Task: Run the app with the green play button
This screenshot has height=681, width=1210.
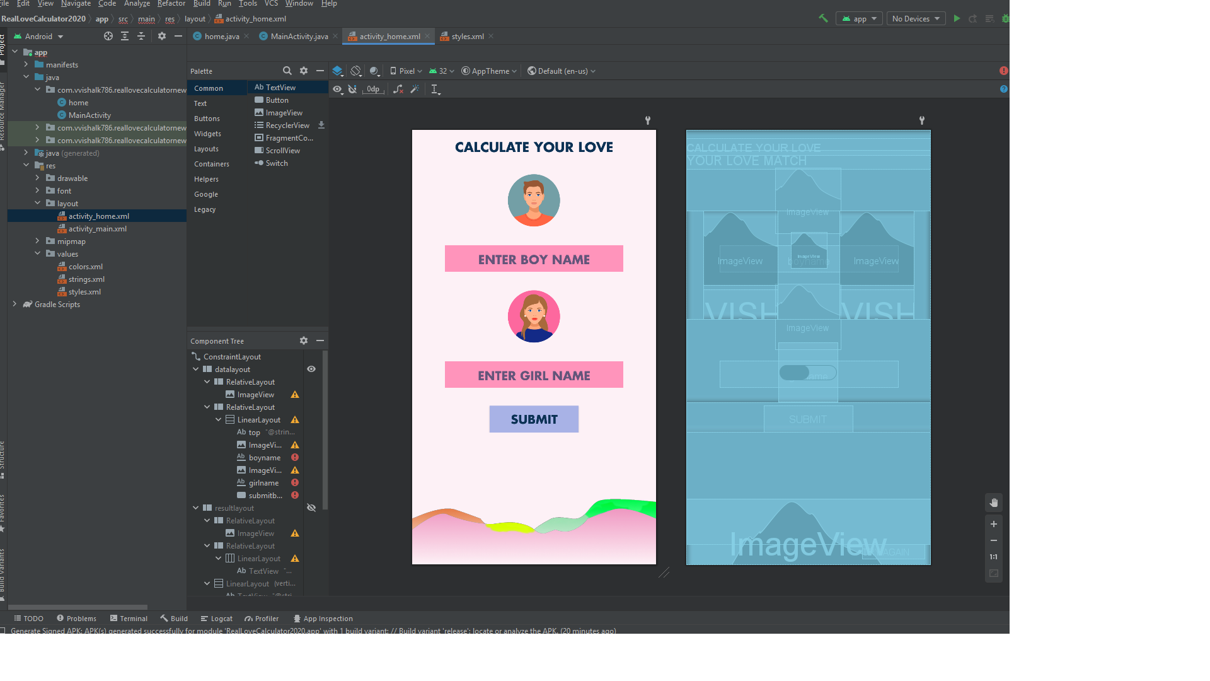Action: (x=957, y=18)
